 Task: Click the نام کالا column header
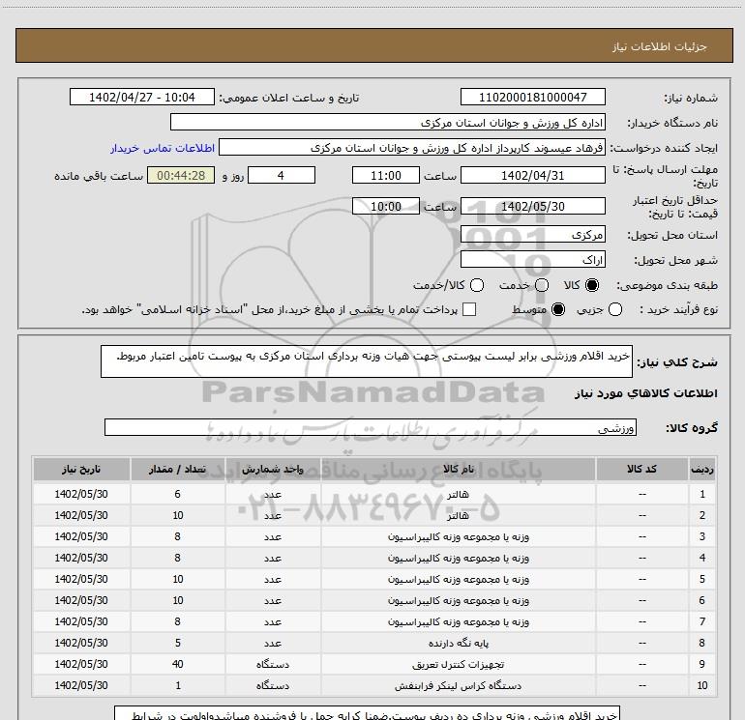[x=459, y=469]
